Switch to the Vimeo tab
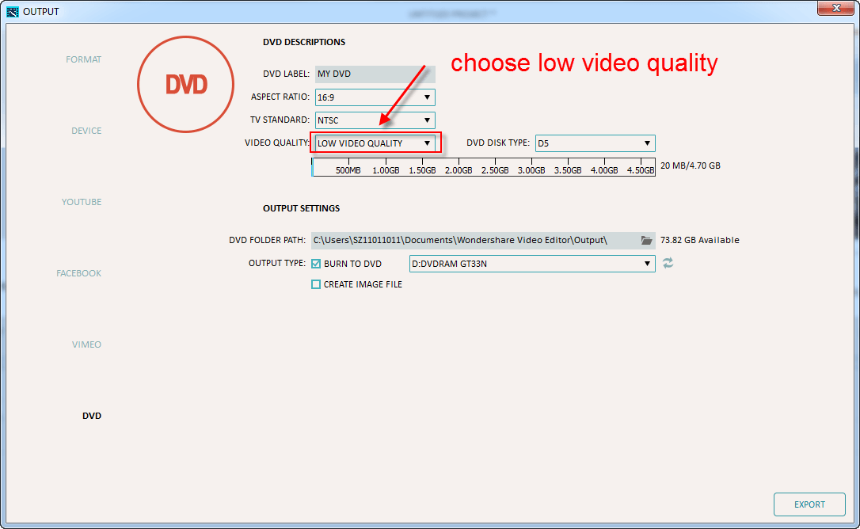The width and height of the screenshot is (860, 529). pyautogui.click(x=86, y=344)
